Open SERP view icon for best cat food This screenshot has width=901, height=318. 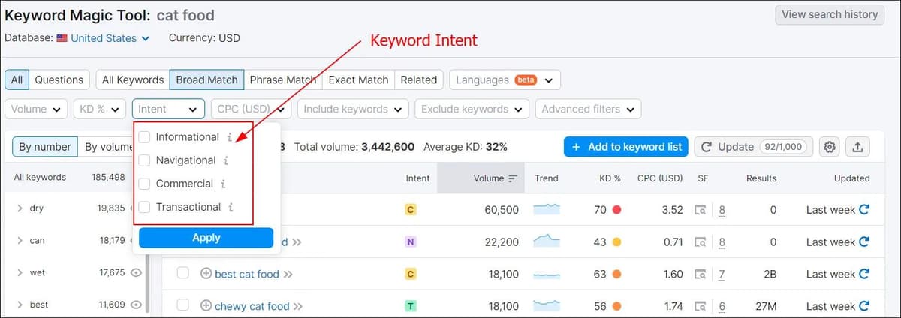click(701, 274)
